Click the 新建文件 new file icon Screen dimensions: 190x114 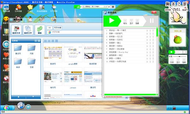pyautogui.click(x=28, y=30)
